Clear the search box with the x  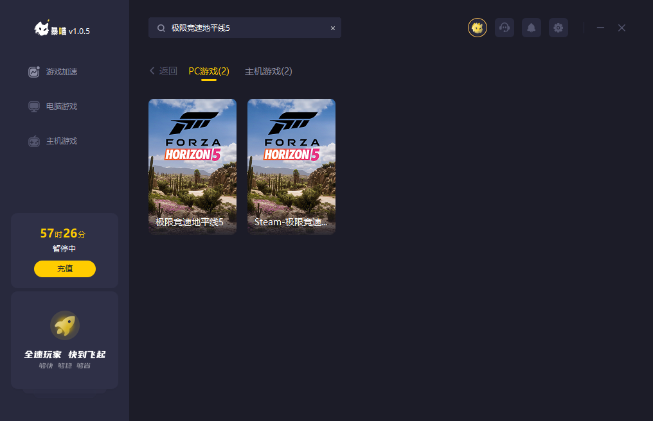coord(333,28)
